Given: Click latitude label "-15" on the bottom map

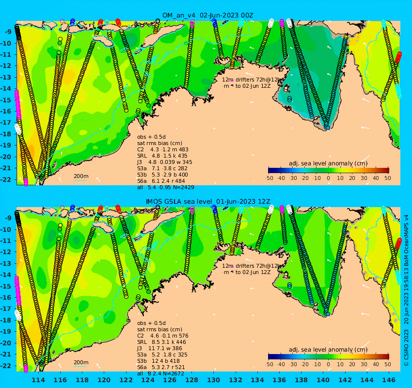Looking at the screenshot, I should [x=6, y=286].
